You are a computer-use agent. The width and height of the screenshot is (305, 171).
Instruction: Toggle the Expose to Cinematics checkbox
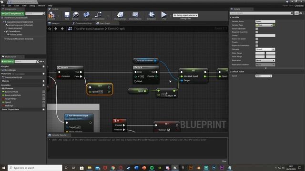tap(256, 46)
